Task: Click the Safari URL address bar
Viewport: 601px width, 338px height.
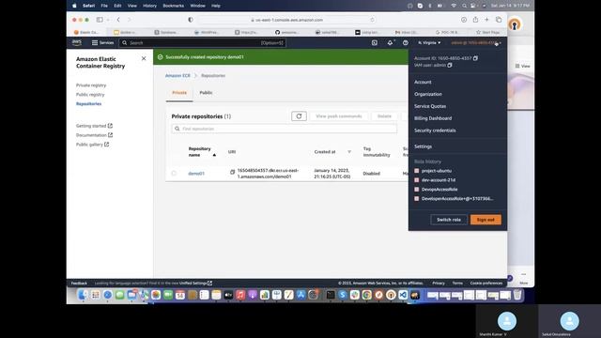Action: (x=287, y=20)
